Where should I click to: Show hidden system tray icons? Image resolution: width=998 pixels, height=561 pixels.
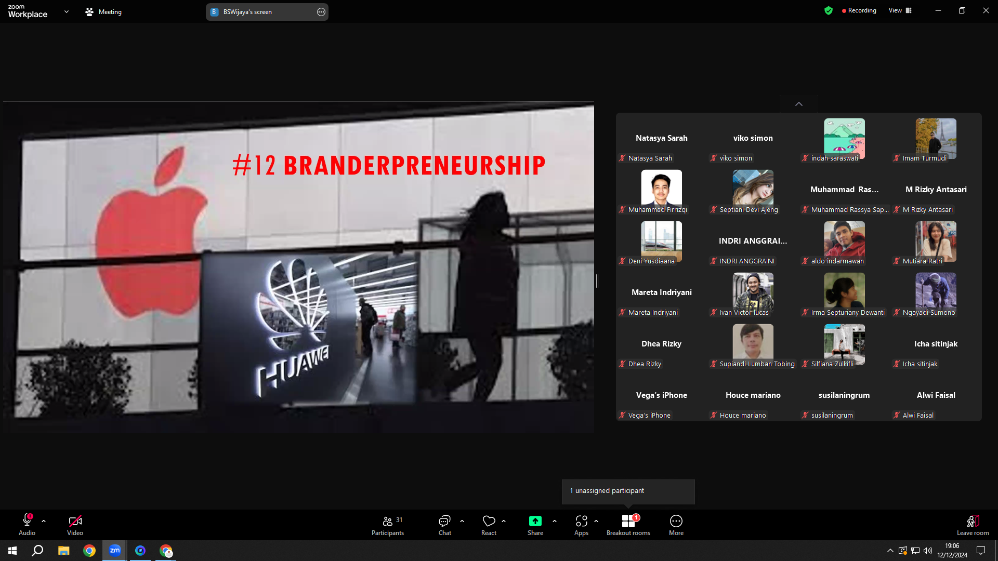(x=890, y=551)
